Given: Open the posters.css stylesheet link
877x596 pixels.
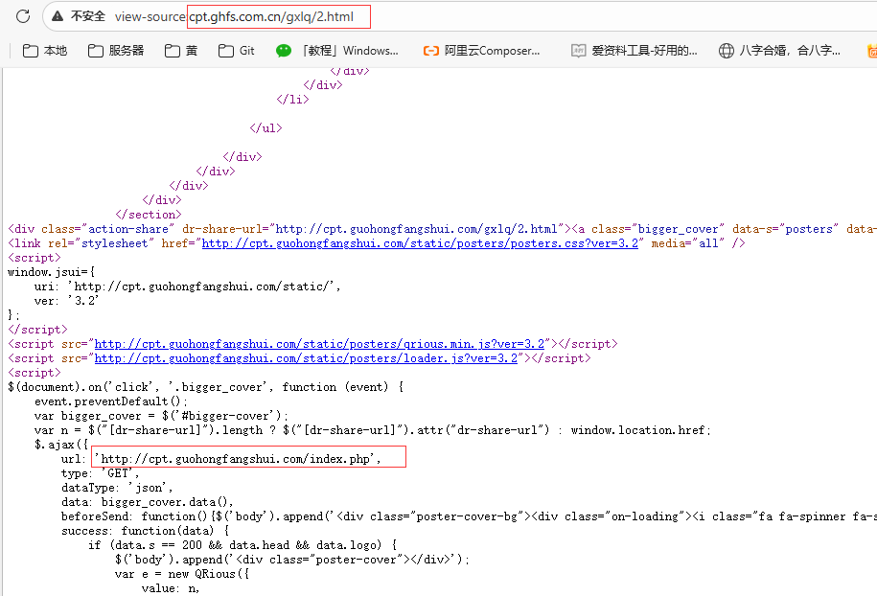Looking at the screenshot, I should coord(420,243).
